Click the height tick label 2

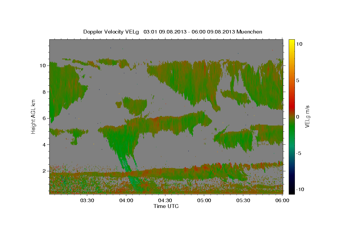[44, 171]
